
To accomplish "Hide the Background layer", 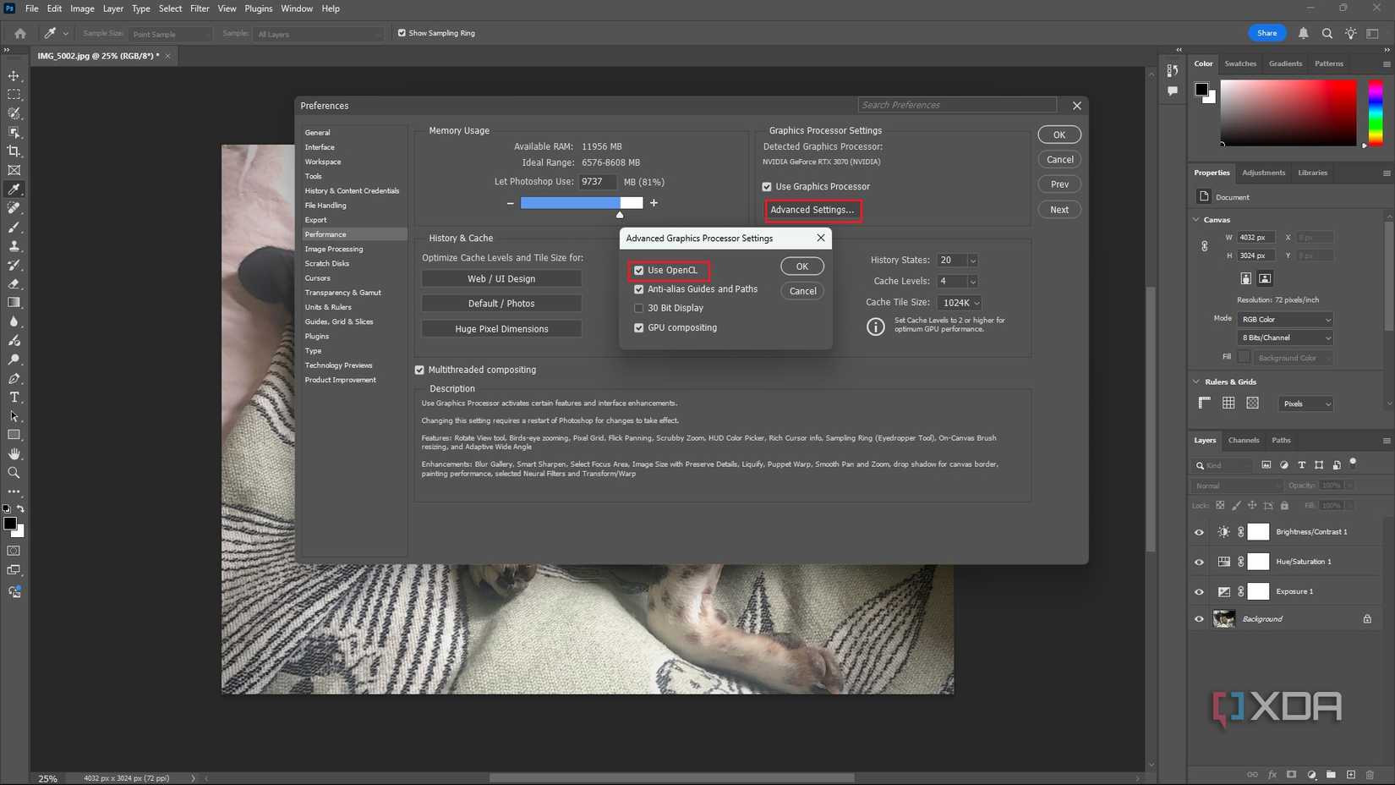I will [1199, 618].
